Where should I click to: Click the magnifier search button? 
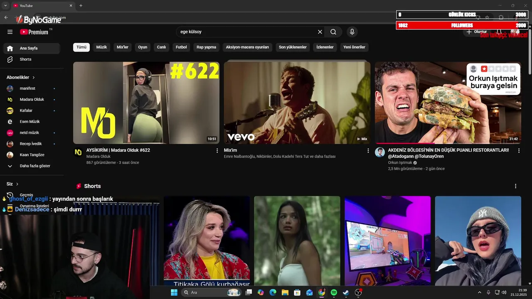pyautogui.click(x=333, y=32)
